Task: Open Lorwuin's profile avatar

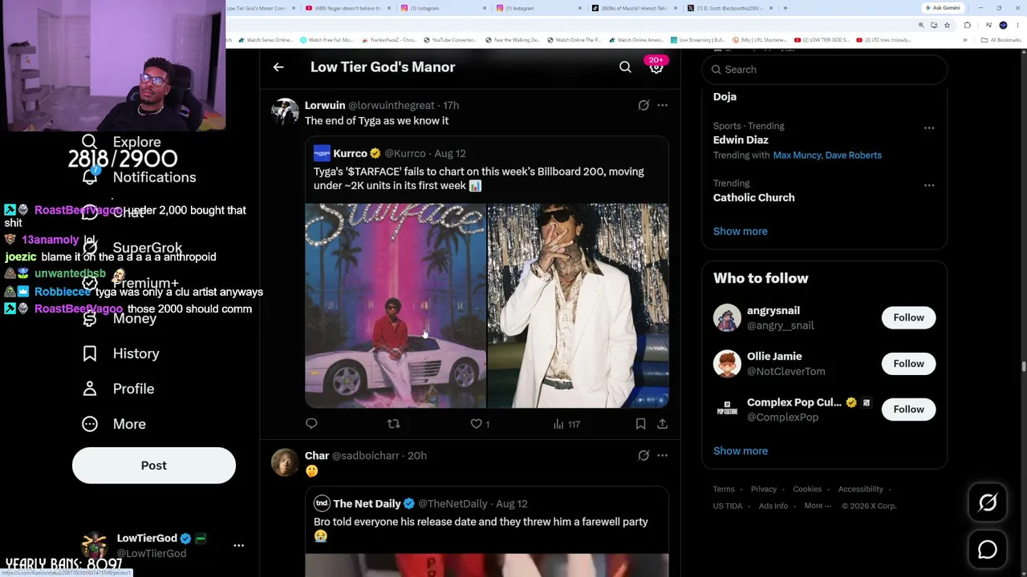Action: [285, 111]
